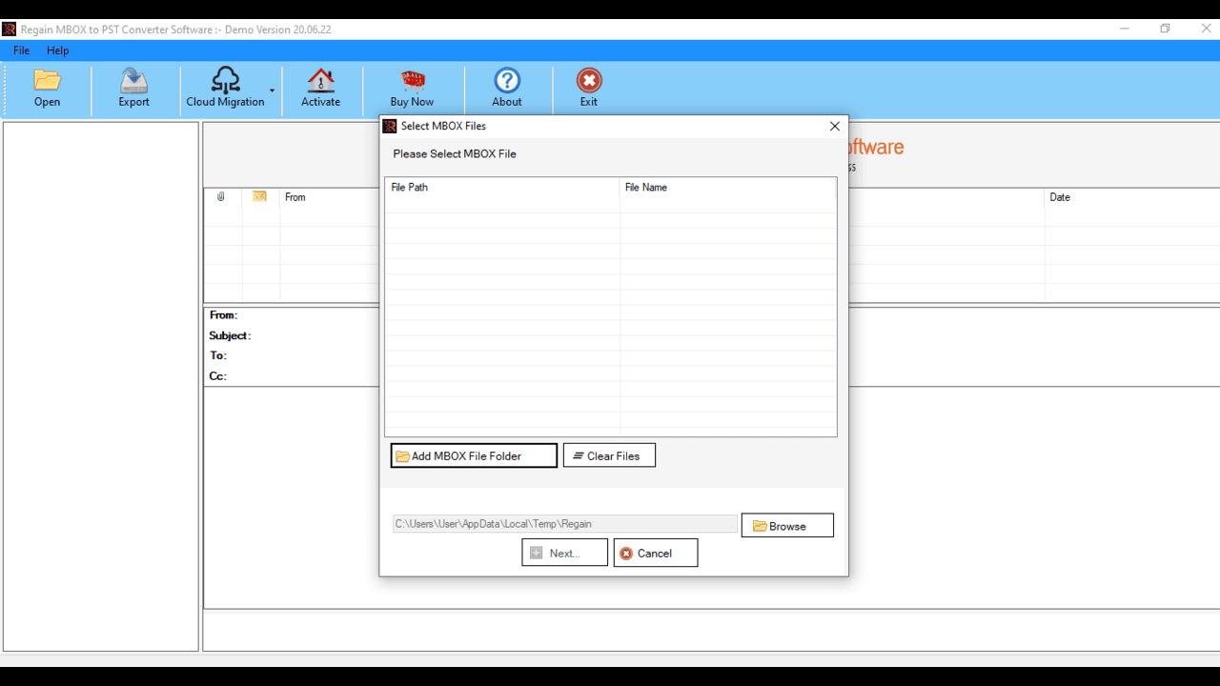Click the File Path column header

[x=502, y=188]
